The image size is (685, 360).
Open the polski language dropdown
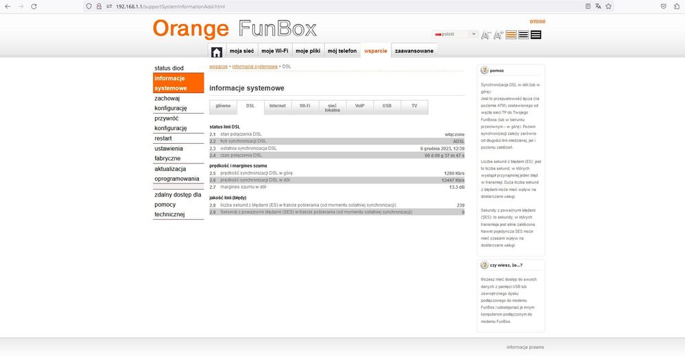[x=455, y=34]
